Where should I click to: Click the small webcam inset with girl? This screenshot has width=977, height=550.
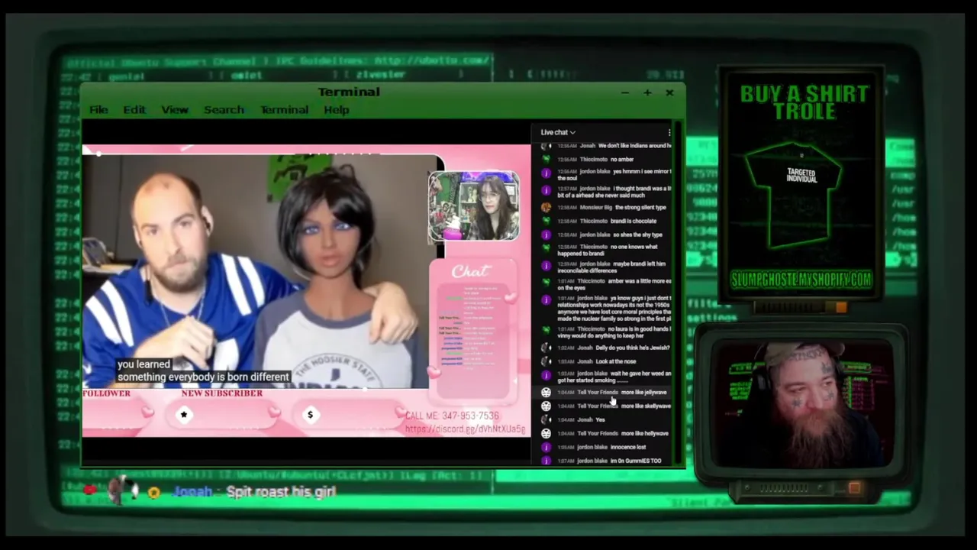click(473, 206)
